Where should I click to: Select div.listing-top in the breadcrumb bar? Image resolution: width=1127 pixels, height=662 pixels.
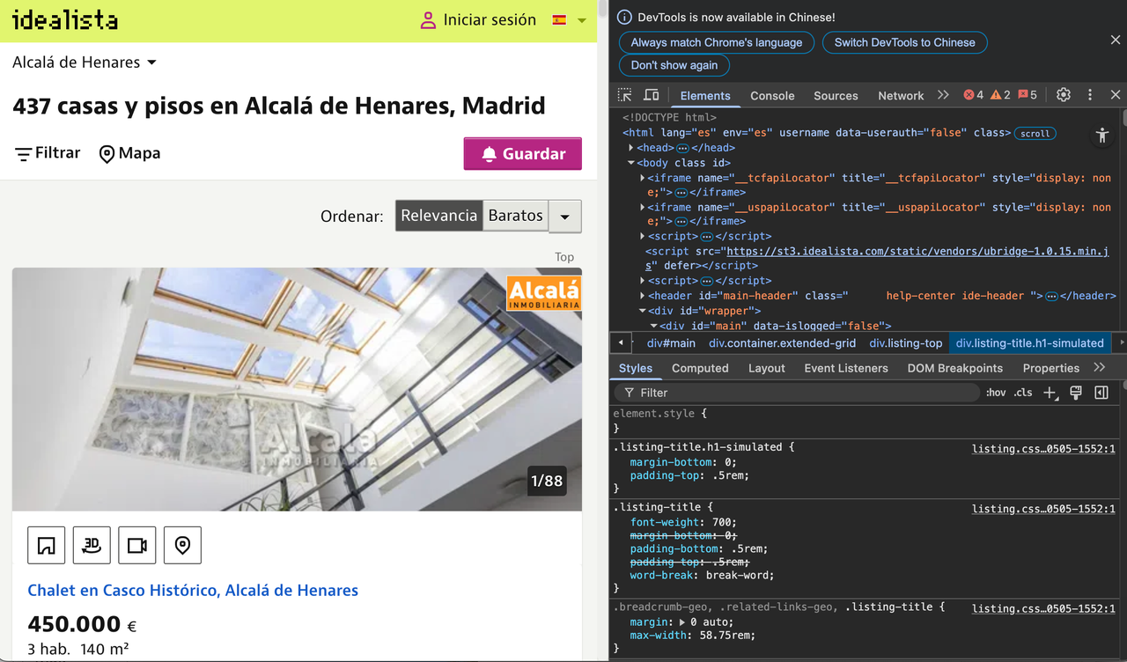[906, 343]
